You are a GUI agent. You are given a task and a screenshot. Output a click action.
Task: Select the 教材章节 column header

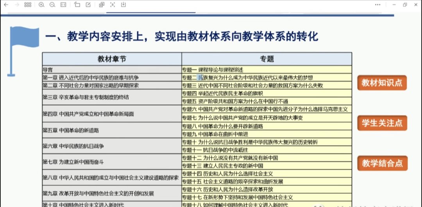pos(112,59)
